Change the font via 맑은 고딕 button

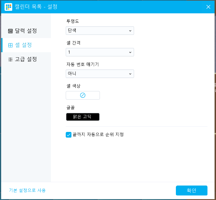[x=83, y=117]
